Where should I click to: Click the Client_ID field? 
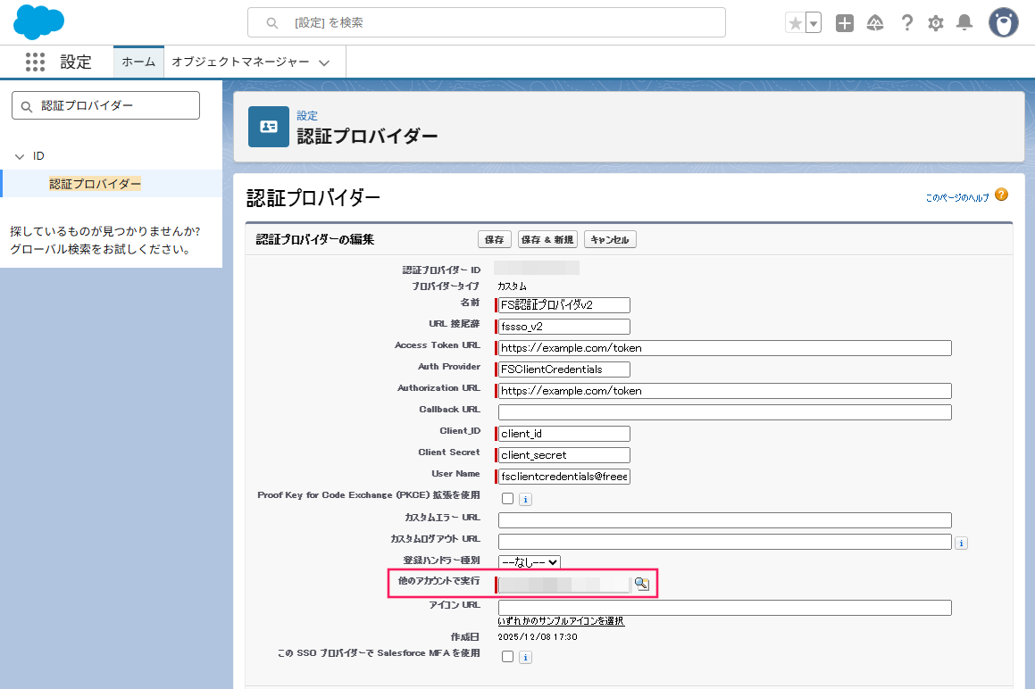pyautogui.click(x=563, y=434)
